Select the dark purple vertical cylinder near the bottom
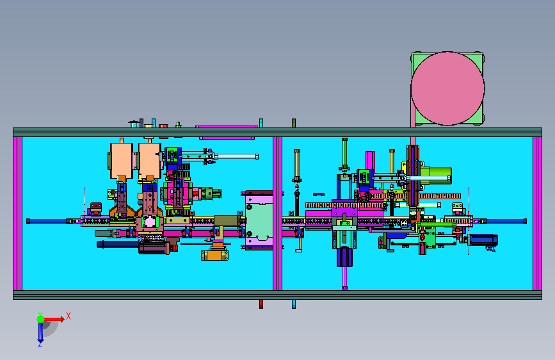 tap(344, 257)
